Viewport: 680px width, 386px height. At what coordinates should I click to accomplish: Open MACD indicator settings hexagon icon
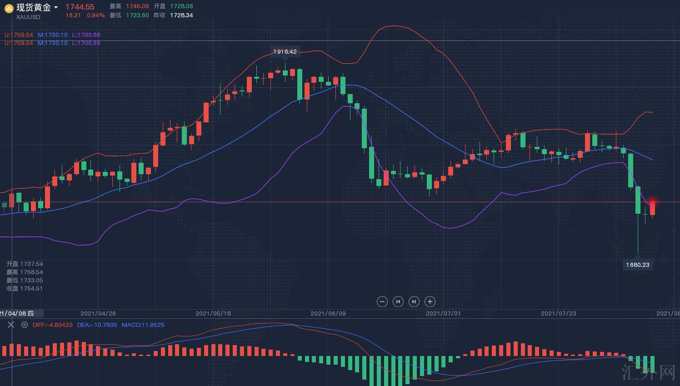(x=25, y=325)
